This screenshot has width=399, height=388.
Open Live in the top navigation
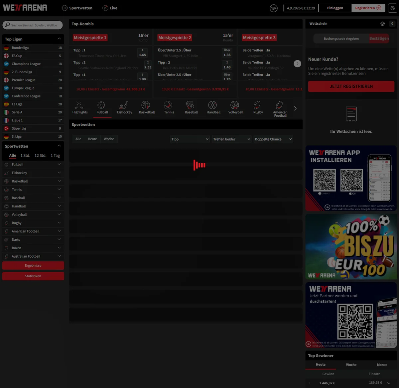[110, 8]
